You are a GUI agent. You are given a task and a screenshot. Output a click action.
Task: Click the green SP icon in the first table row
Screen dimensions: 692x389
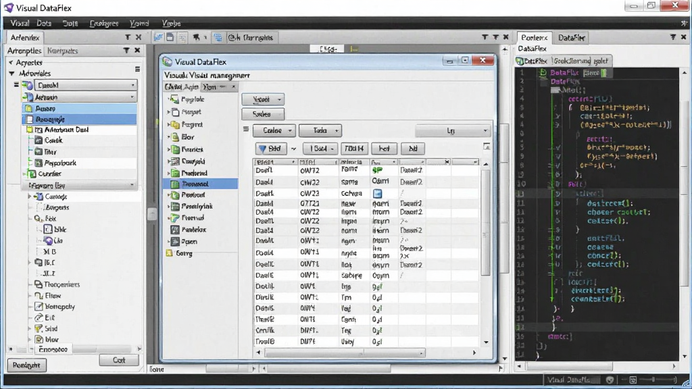377,170
